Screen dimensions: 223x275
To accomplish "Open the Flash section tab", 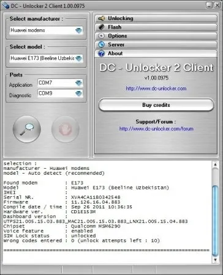I will [x=156, y=27].
